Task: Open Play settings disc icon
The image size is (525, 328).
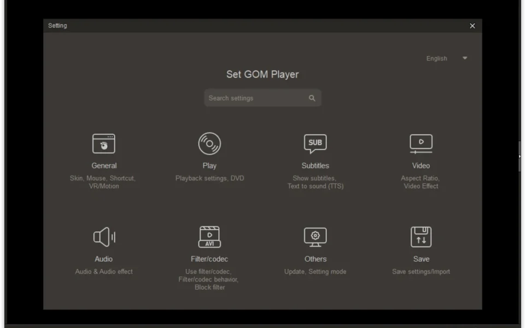Action: coord(209,144)
